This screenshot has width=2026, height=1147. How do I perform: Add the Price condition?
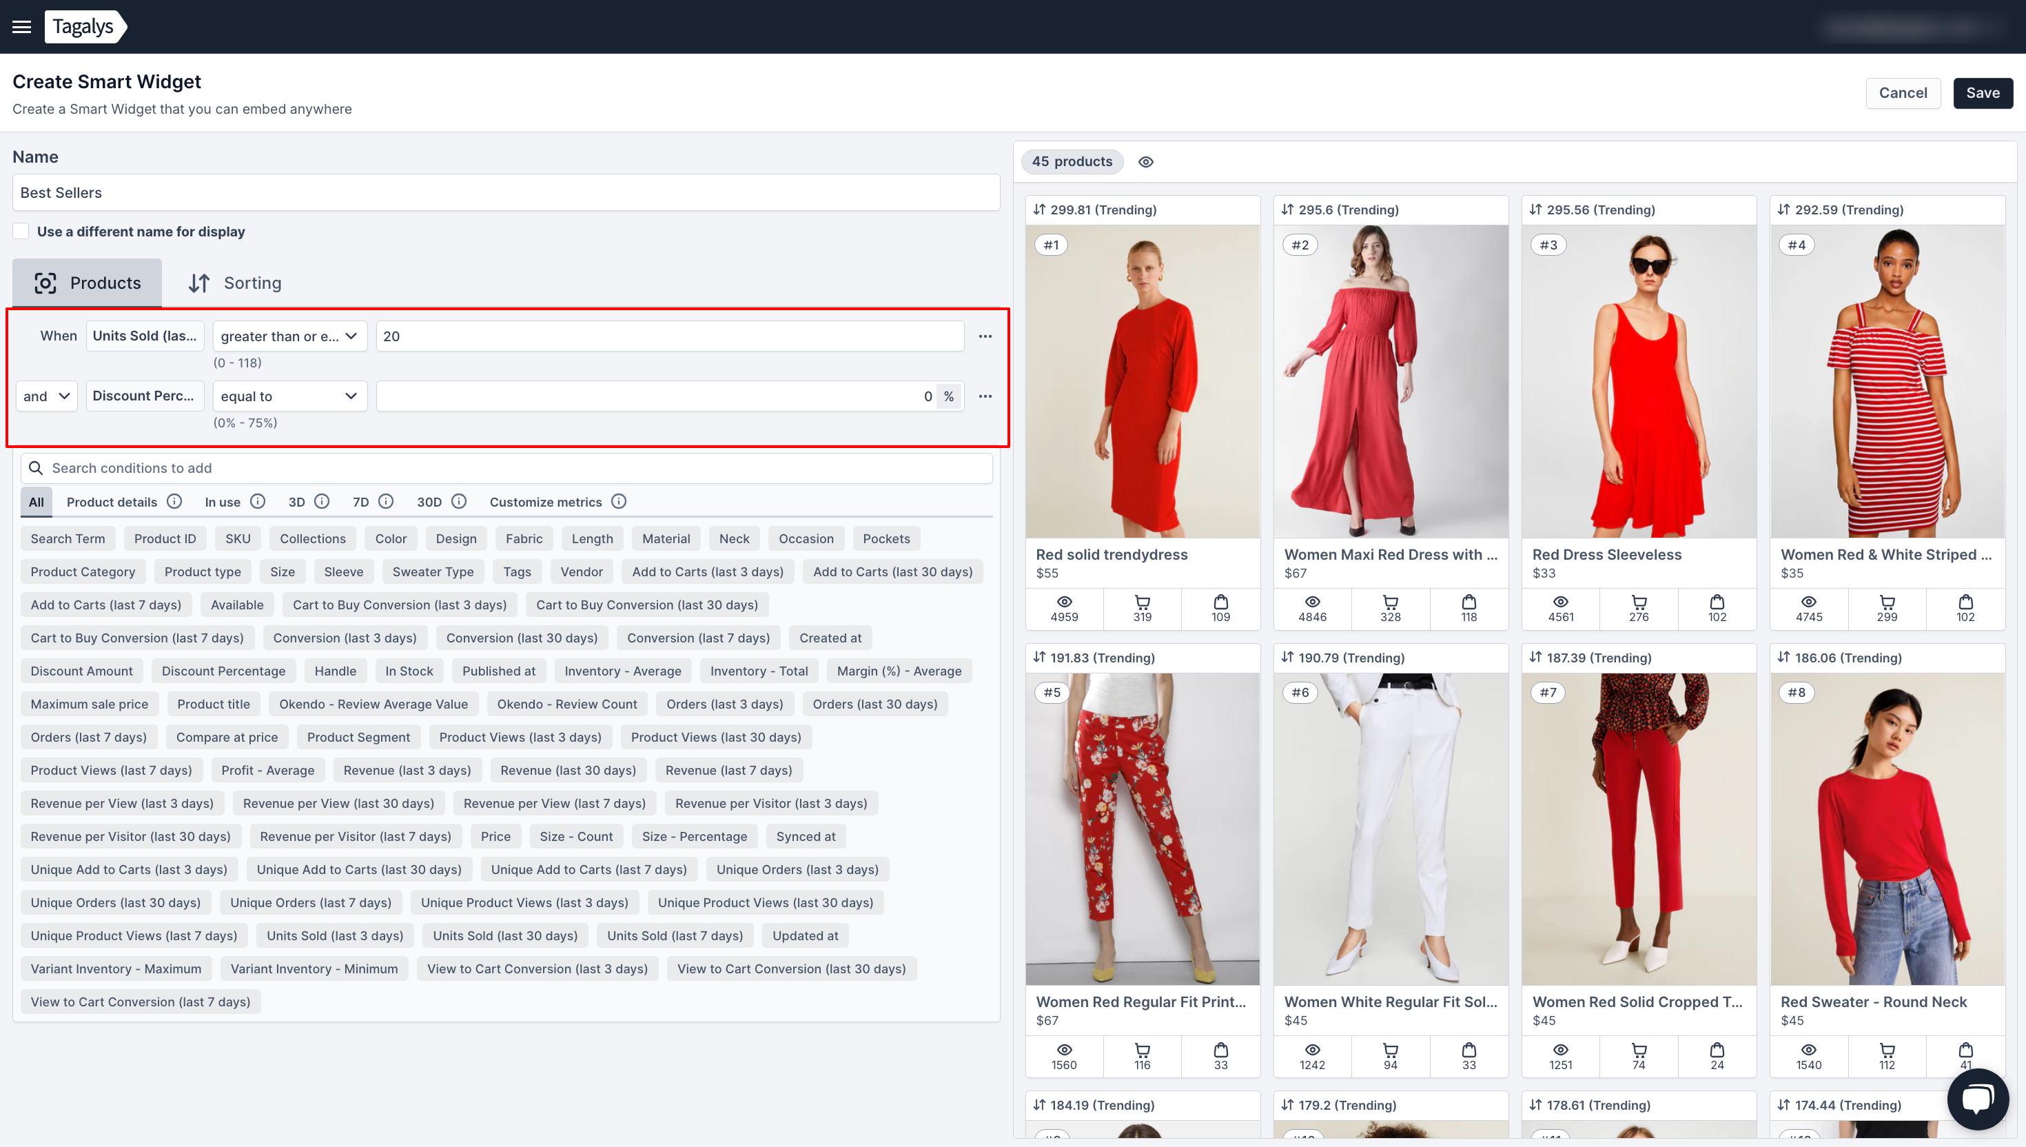tap(495, 837)
